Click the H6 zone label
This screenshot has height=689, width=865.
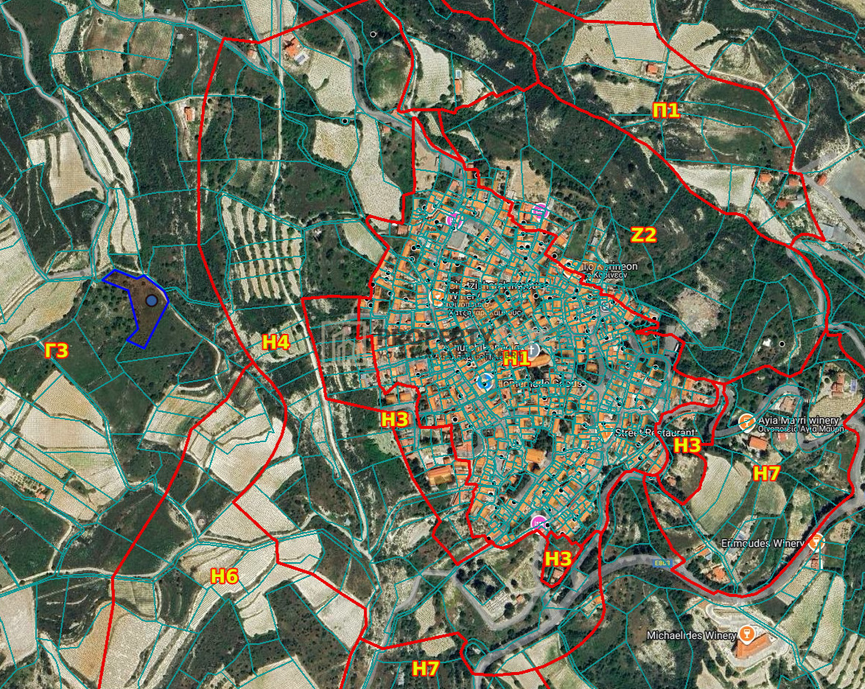pyautogui.click(x=225, y=576)
